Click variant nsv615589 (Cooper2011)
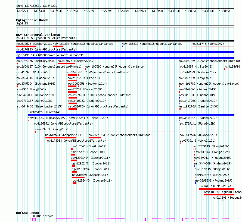This screenshot has height=222, width=242. [x=90, y=175]
